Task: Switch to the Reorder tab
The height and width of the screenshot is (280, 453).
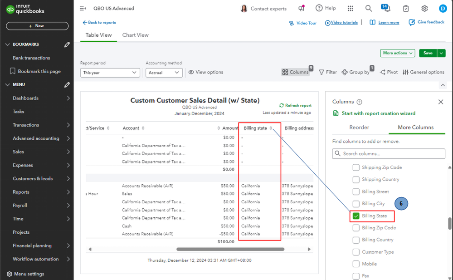Action: [359, 128]
